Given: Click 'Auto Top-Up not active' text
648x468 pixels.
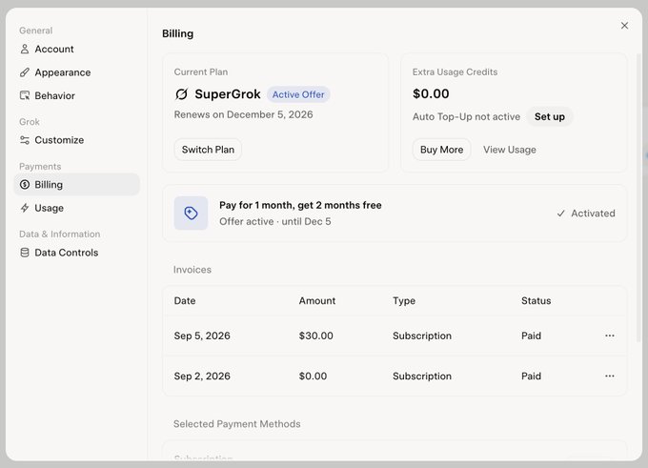Looking at the screenshot, I should [466, 116].
